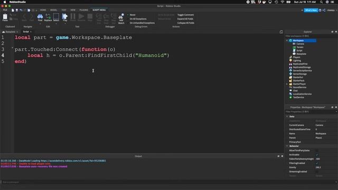The height and width of the screenshot is (190, 338).
Task: Click the Paste clipboard icon
Action: (x=5, y=17)
